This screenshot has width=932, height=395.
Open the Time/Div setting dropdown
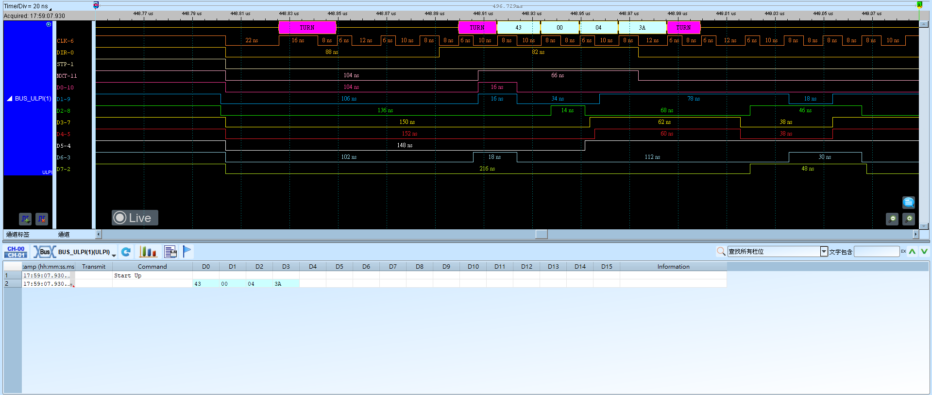[x=50, y=9]
